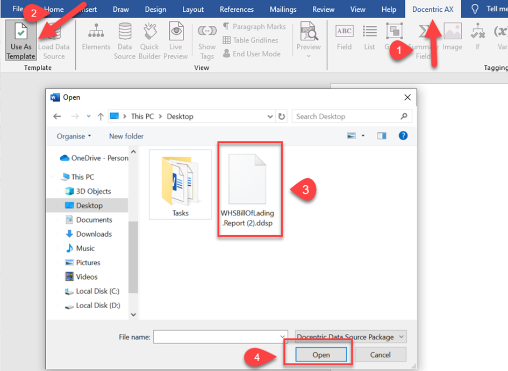
Task: Click the Use As Template ribbon button
Action: [x=21, y=41]
